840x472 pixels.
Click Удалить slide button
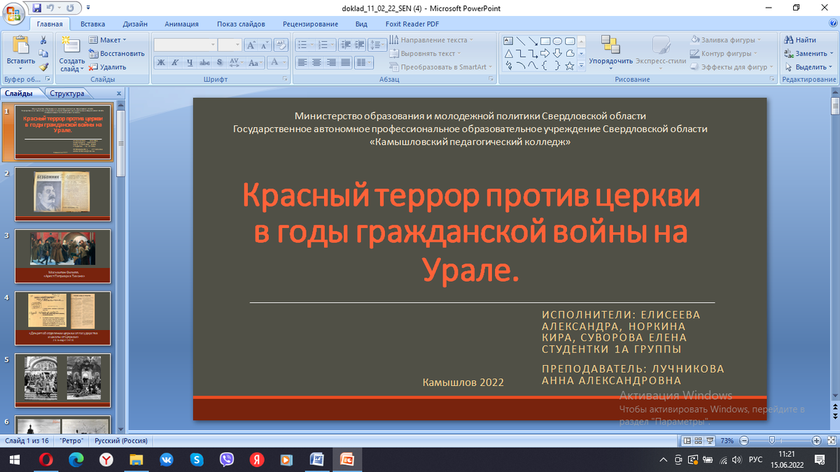point(108,67)
